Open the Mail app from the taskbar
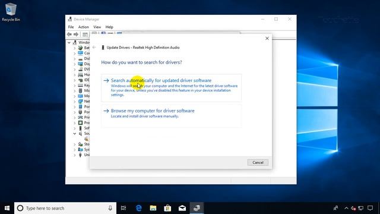Viewport: 380px width, 214px height. point(182,208)
